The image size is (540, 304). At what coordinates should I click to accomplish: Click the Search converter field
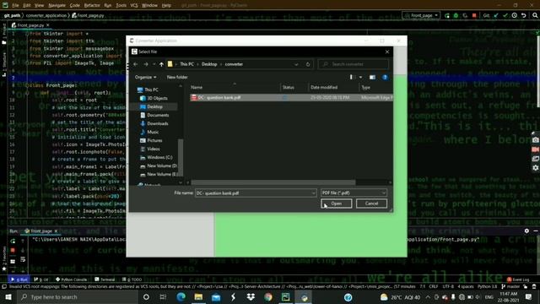pos(354,64)
